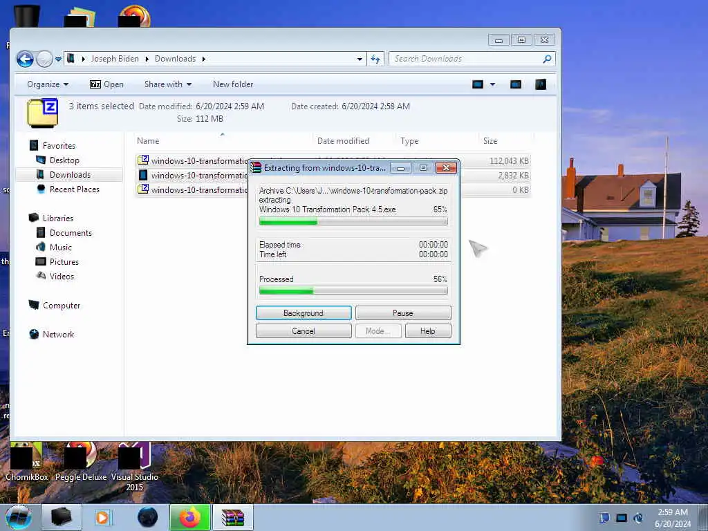Toggle the preview pane icon
This screenshot has width=708, height=531.
click(x=516, y=84)
